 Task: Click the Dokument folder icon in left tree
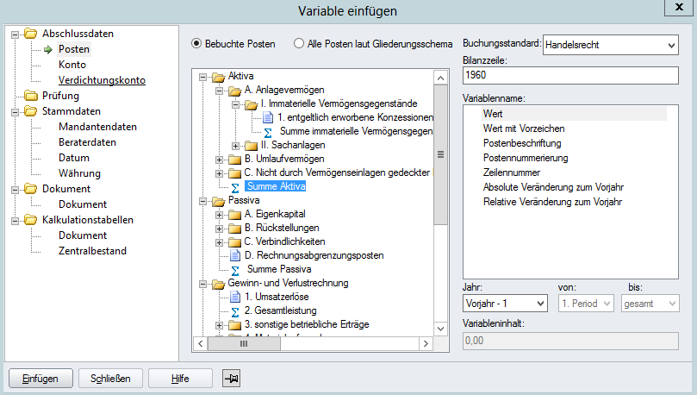[31, 189]
